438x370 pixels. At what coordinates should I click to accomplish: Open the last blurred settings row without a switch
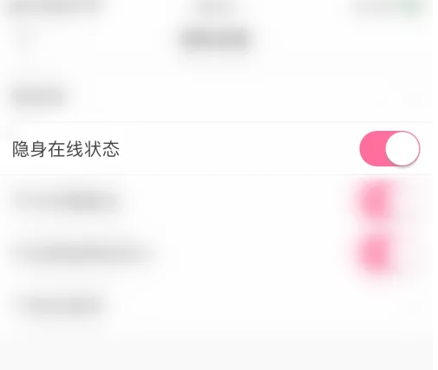216,306
